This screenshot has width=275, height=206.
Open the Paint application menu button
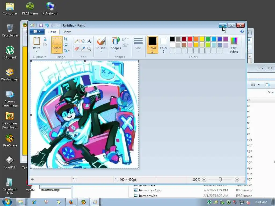[x=37, y=32]
